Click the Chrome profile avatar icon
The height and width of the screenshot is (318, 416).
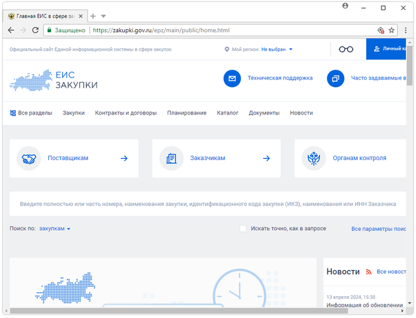(x=345, y=6)
